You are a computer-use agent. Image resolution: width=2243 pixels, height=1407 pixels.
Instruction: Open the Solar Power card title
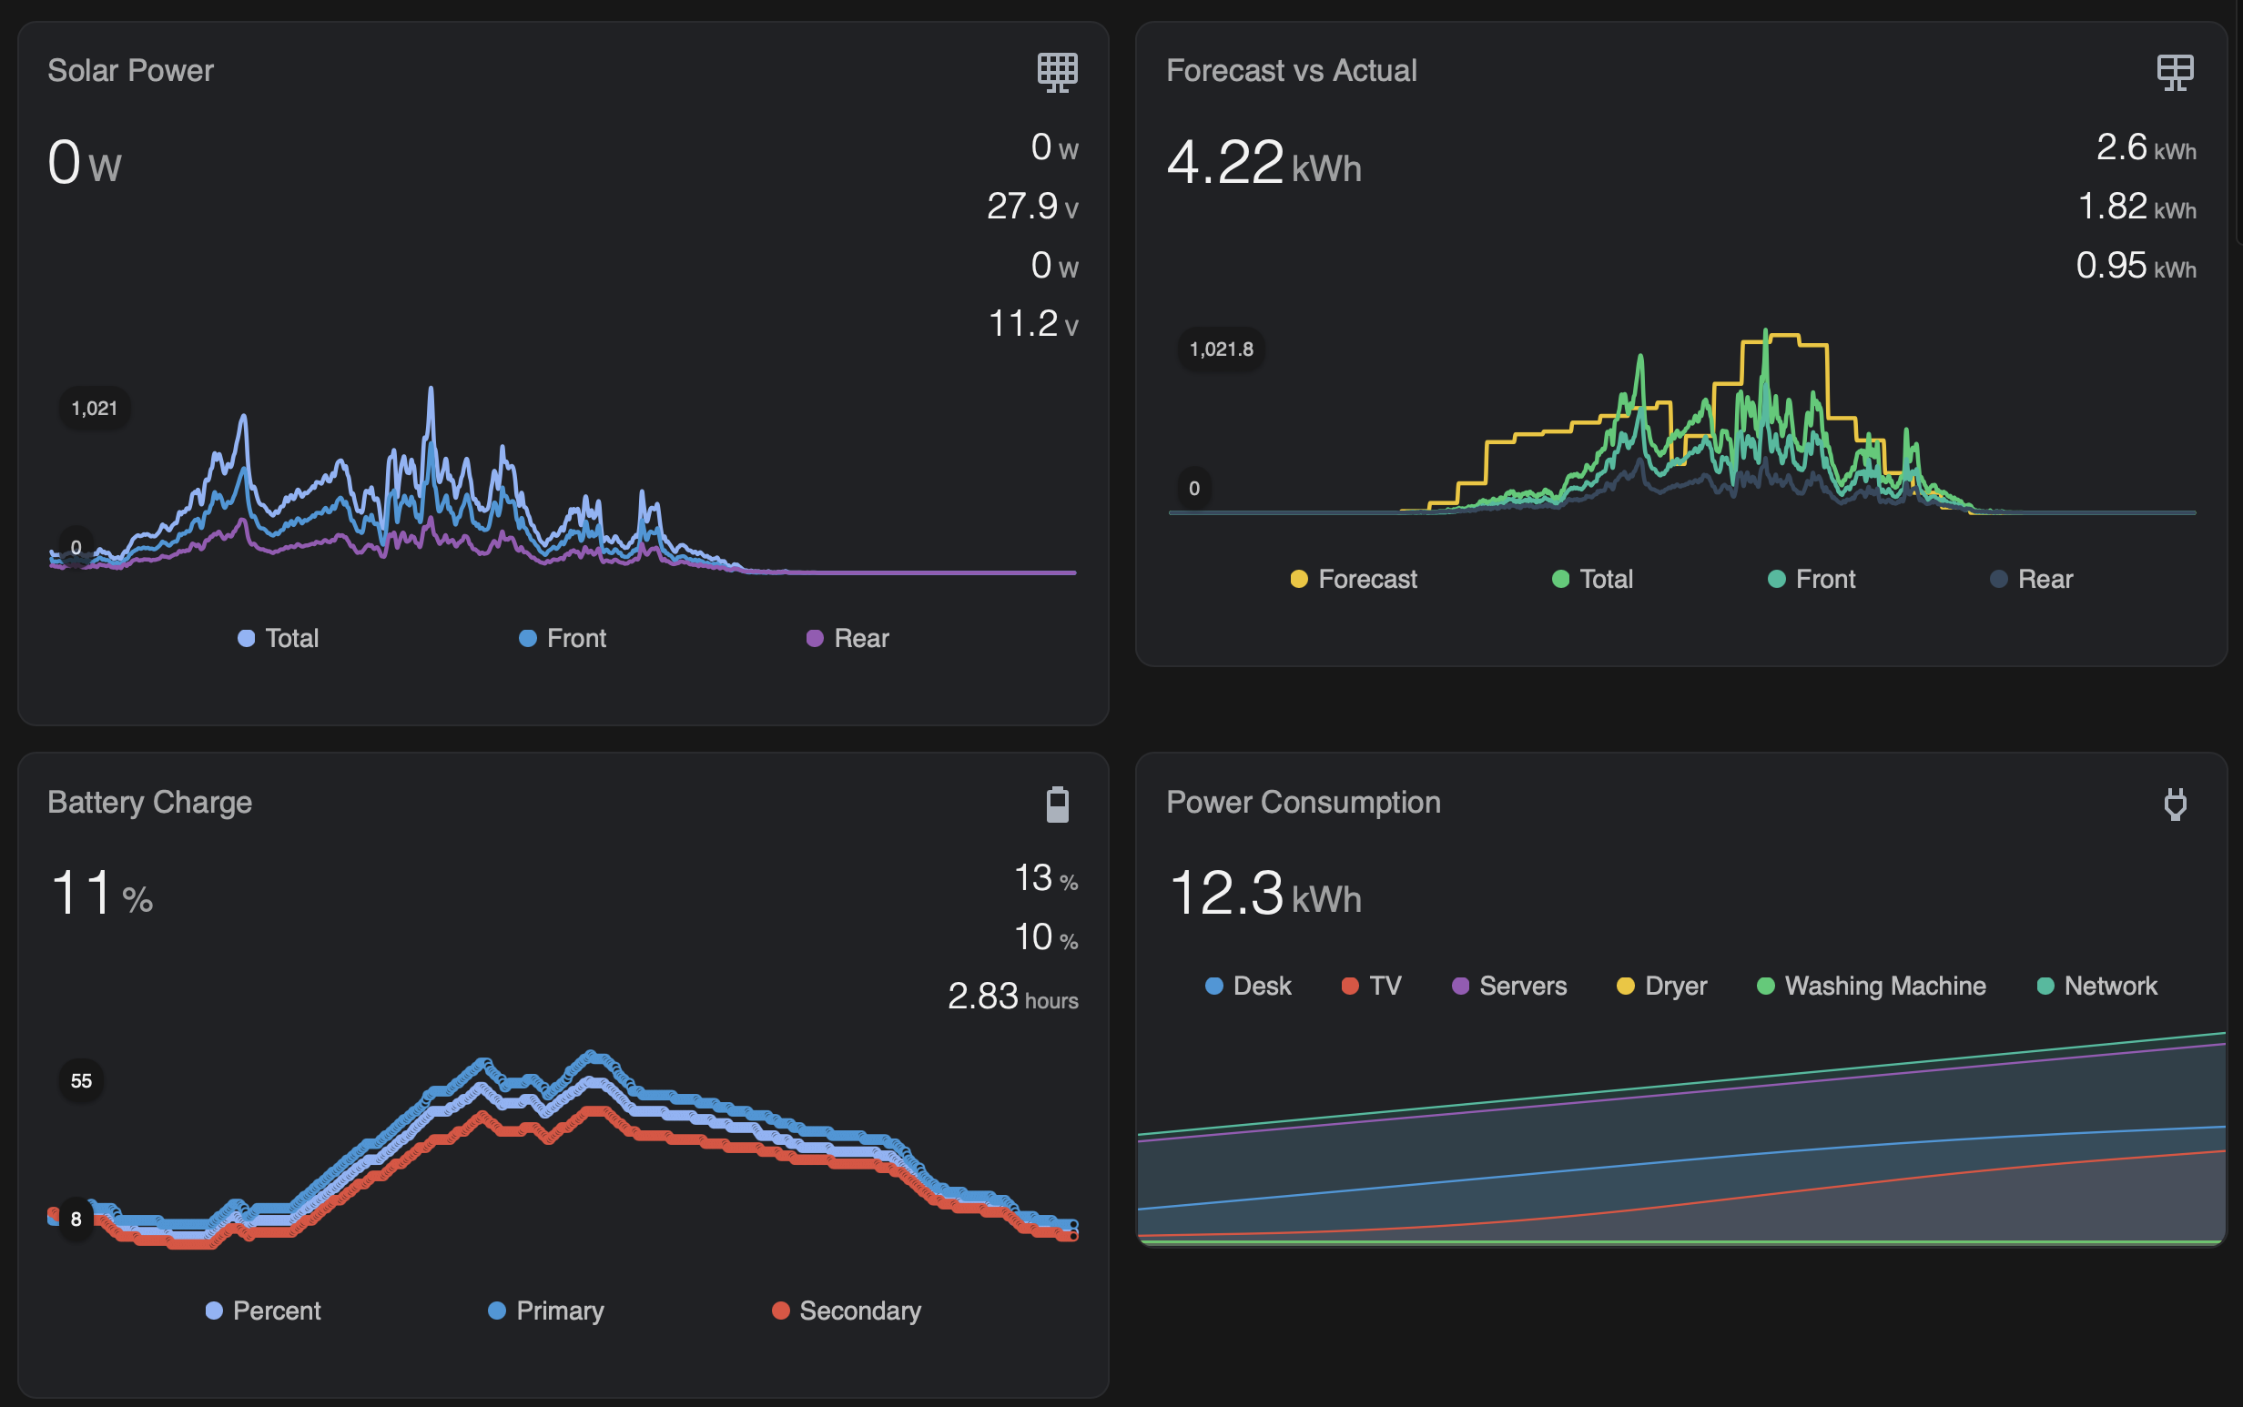(130, 71)
